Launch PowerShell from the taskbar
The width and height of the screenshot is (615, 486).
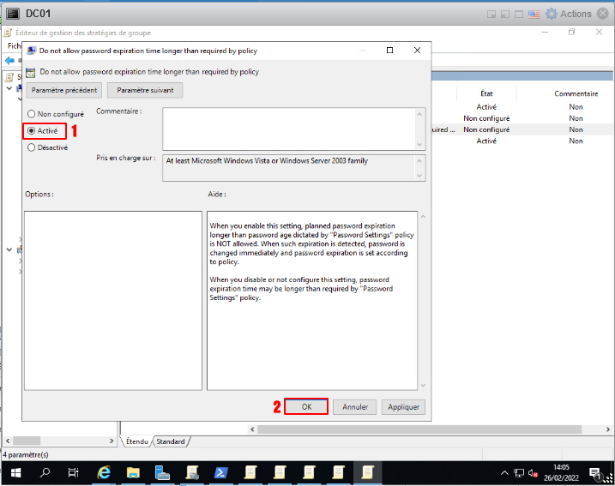[x=221, y=472]
